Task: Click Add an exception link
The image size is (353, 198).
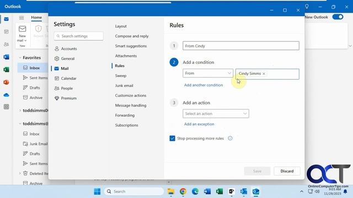Action: coord(199,124)
